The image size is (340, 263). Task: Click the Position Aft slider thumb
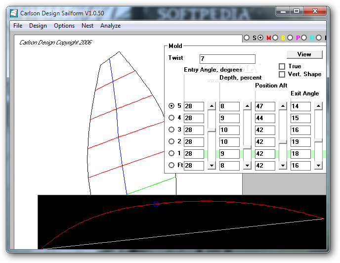(283, 142)
